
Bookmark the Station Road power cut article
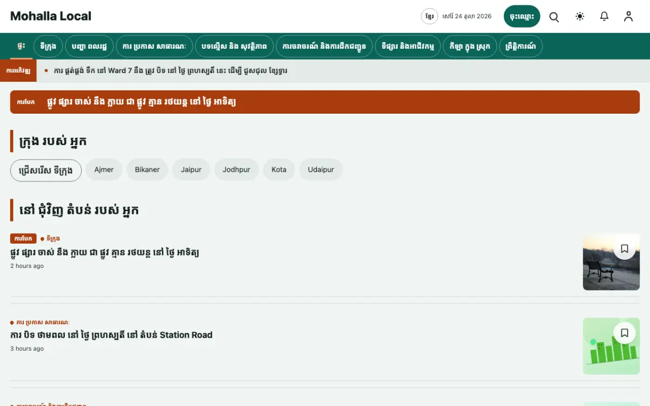click(625, 333)
